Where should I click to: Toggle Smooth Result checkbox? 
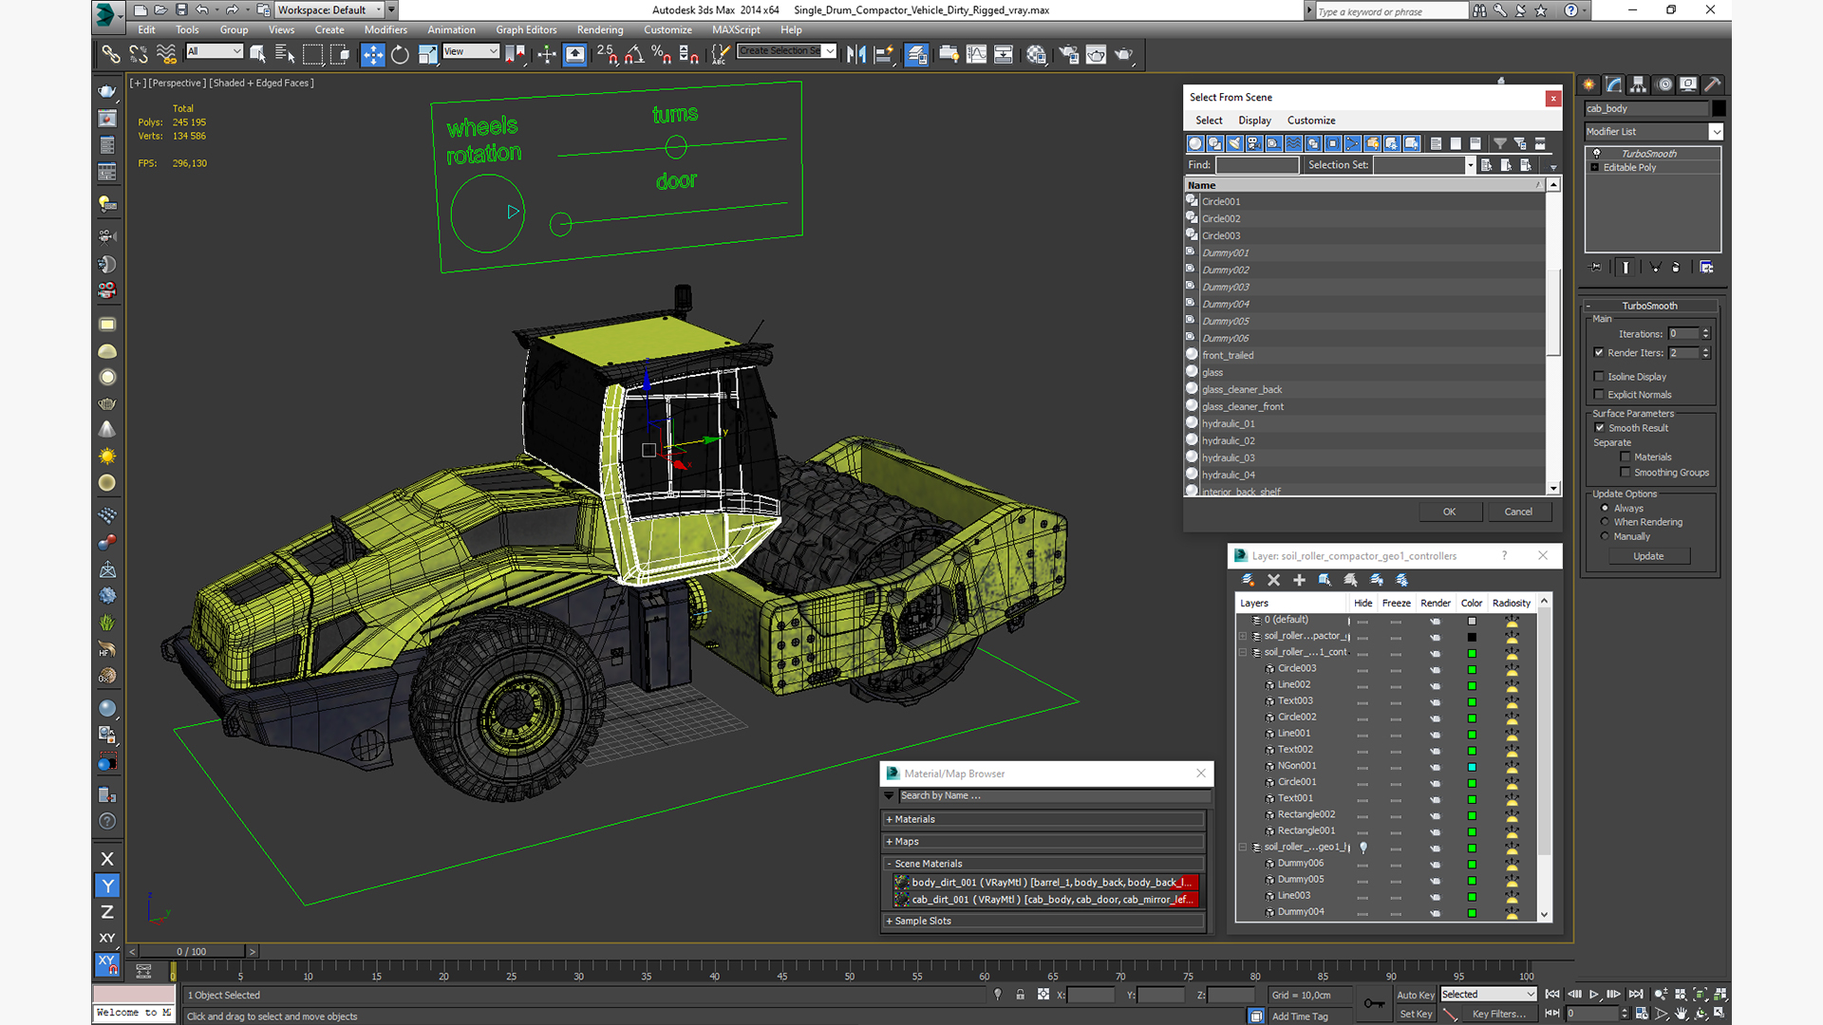(1600, 427)
